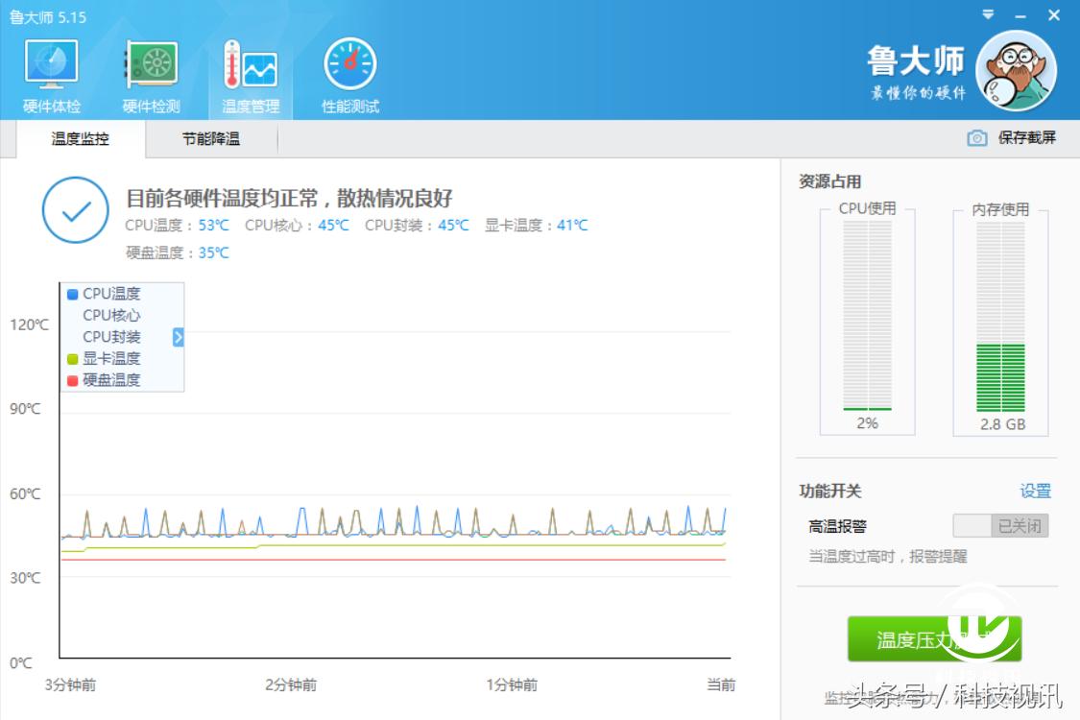
Task: Open the dropdown arrow in the title bar
Action: (989, 15)
